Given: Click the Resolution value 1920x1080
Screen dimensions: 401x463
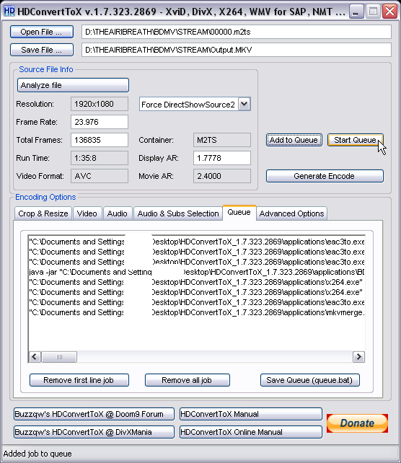Looking at the screenshot, I should coord(100,104).
